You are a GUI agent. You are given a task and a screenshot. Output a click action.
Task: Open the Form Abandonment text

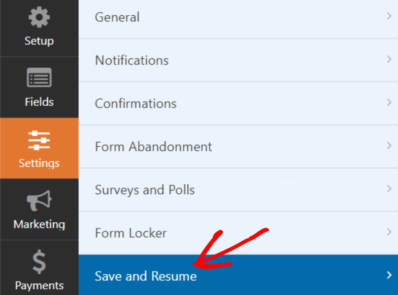pos(153,147)
